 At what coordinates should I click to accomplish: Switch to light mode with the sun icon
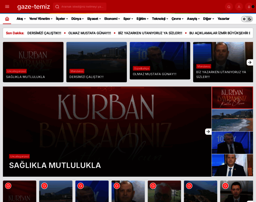244,19
